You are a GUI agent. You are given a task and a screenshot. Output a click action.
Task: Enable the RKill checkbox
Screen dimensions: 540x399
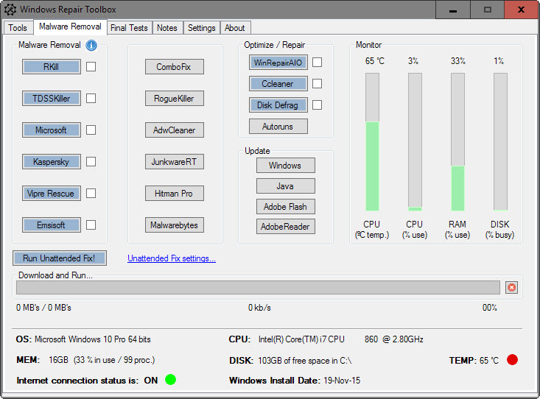click(91, 66)
